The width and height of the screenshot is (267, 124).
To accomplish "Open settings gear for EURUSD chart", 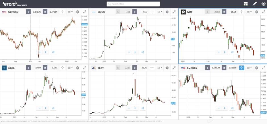I will click(256, 68).
